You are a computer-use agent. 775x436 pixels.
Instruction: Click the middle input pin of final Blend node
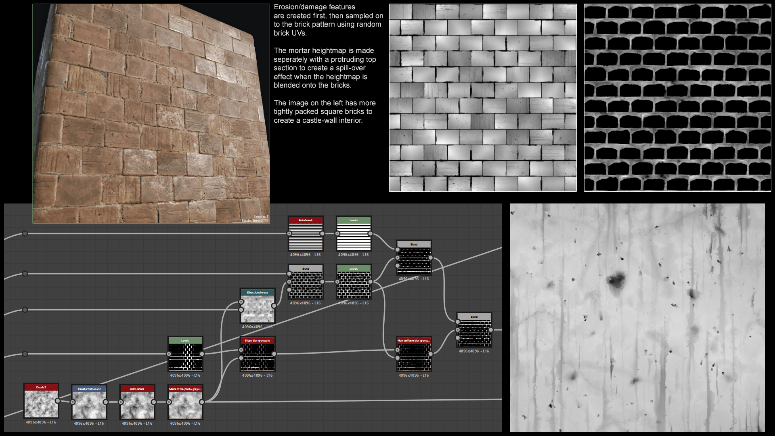point(458,330)
